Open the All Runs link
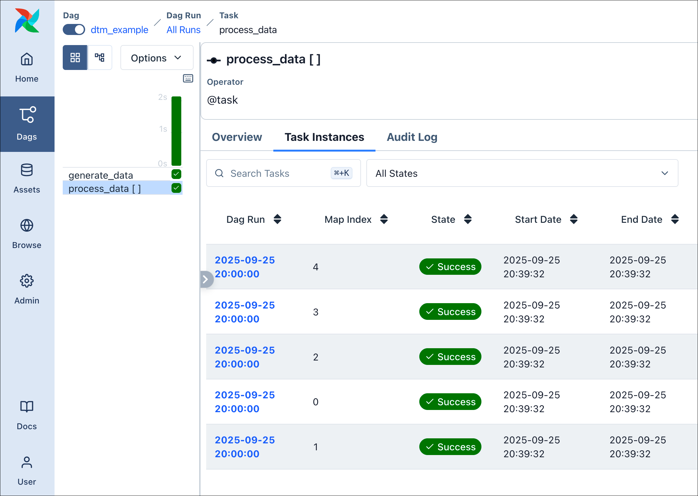 [x=183, y=30]
